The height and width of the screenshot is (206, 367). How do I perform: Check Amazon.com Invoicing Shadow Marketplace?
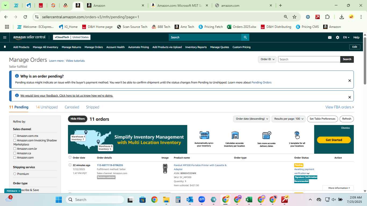click(15, 140)
